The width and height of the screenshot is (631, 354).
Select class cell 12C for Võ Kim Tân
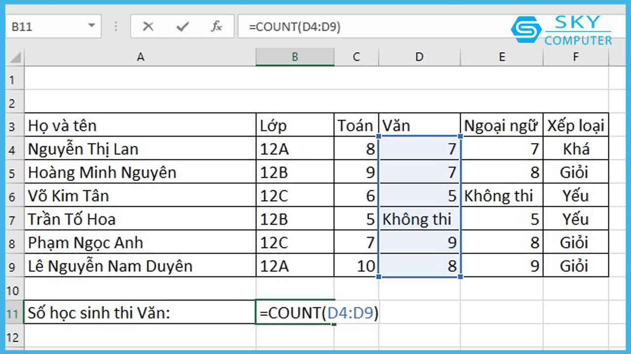[x=295, y=196]
